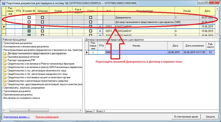Click number cell '5465' in the upper grid
The height and width of the screenshot is (122, 221).
click(187, 22)
